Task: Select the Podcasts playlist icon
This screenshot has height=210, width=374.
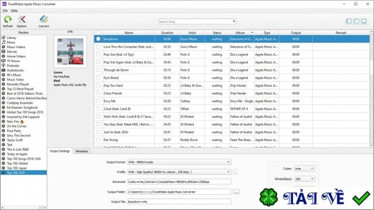Action: pos(3,65)
